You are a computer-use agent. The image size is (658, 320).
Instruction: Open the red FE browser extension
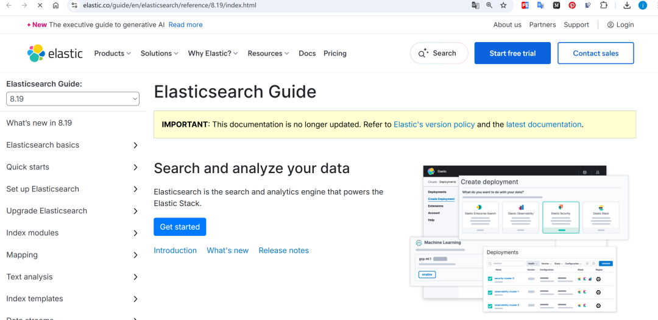[525, 5]
